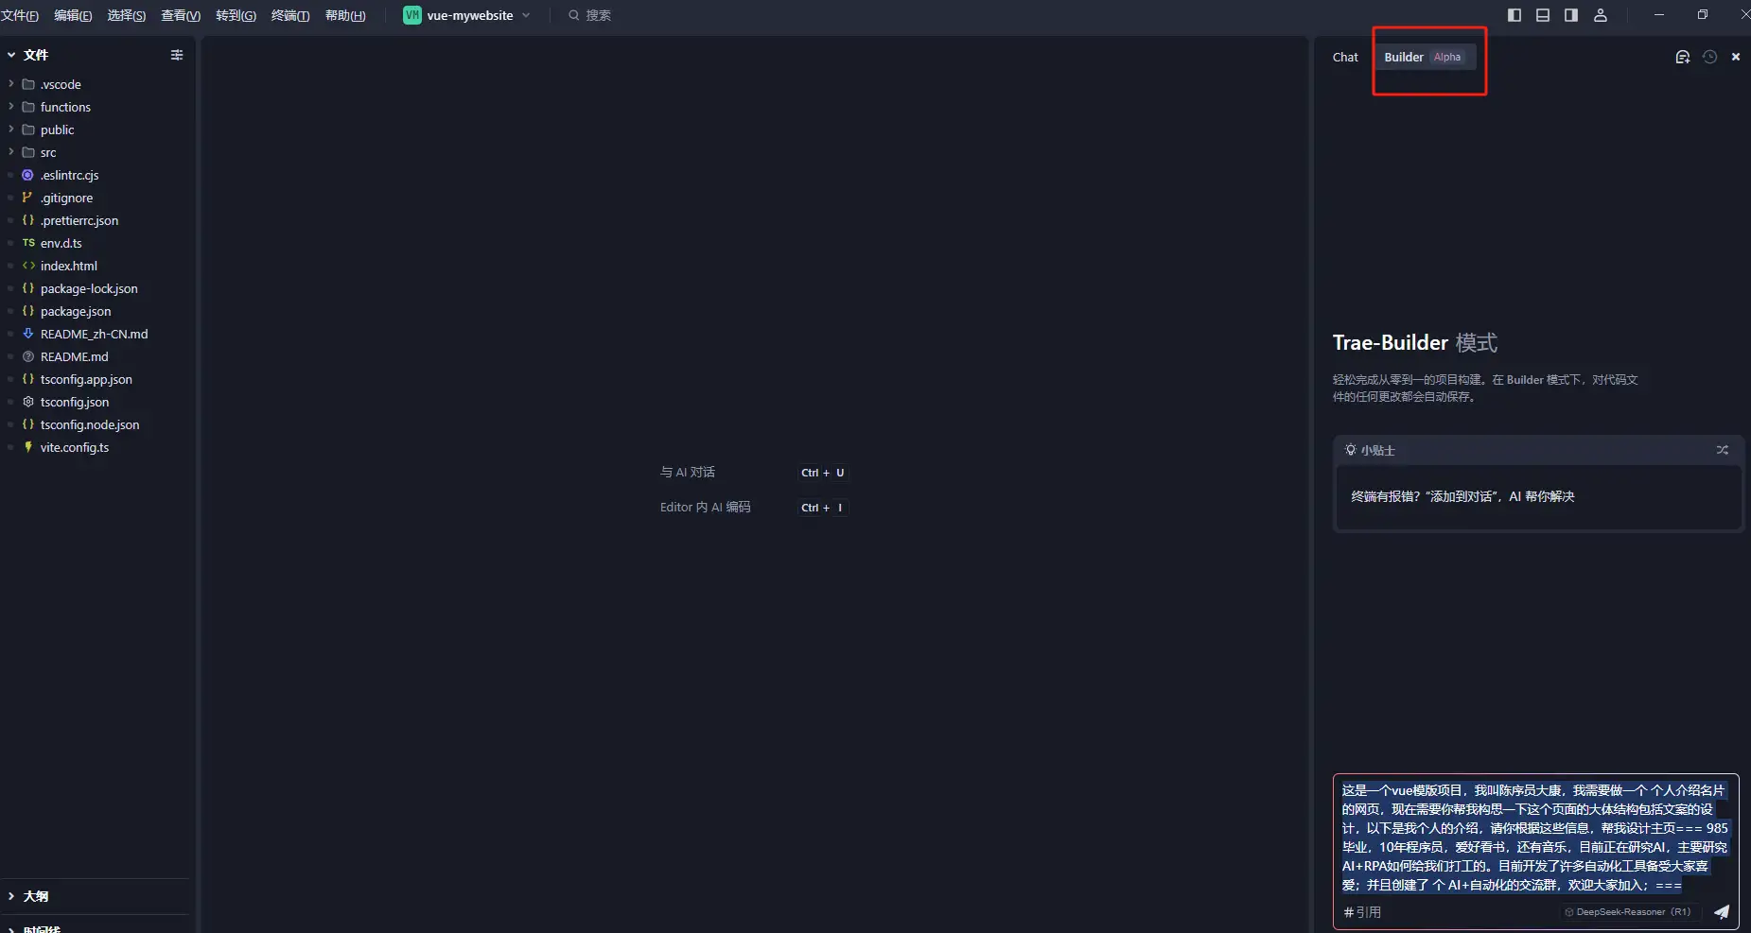The height and width of the screenshot is (933, 1751).
Task: Expand the src folder
Action: pos(48,152)
